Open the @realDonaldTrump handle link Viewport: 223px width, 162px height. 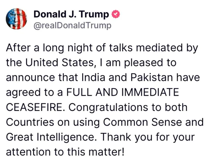(72, 26)
